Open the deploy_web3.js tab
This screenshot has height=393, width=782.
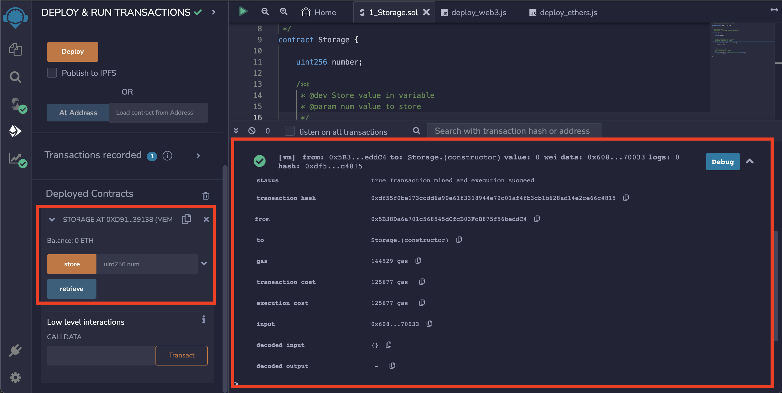click(x=474, y=12)
